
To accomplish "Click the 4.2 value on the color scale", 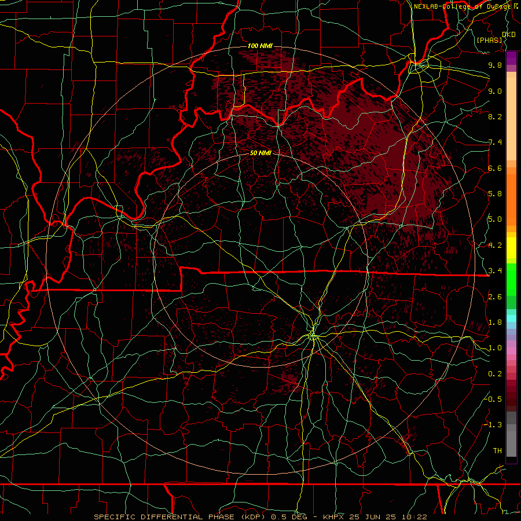I will click(495, 245).
